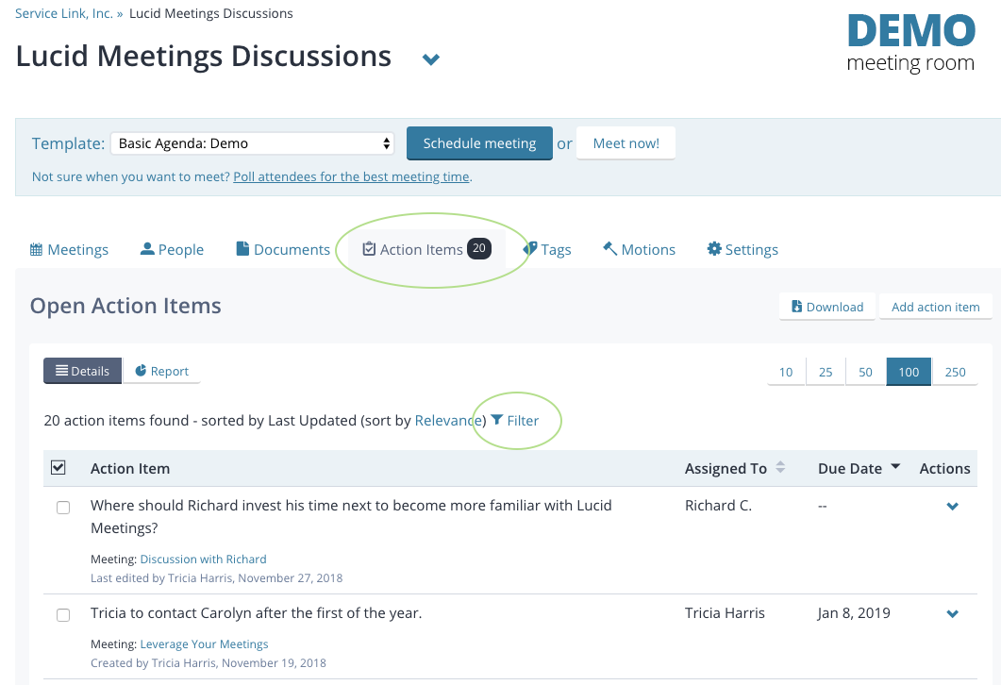Open the Template dropdown Basic Agenda: Demo

tap(252, 143)
